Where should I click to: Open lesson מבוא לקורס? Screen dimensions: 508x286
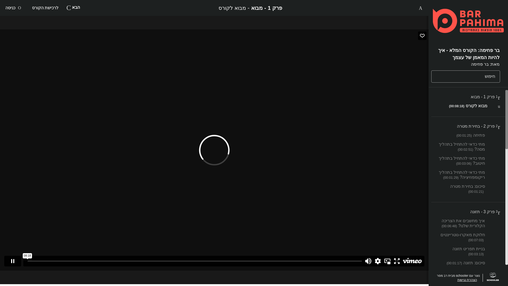click(468, 106)
